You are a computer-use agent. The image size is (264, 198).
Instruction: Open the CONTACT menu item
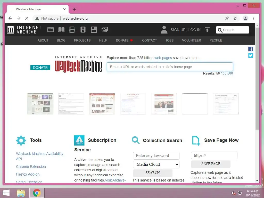tap(150, 40)
